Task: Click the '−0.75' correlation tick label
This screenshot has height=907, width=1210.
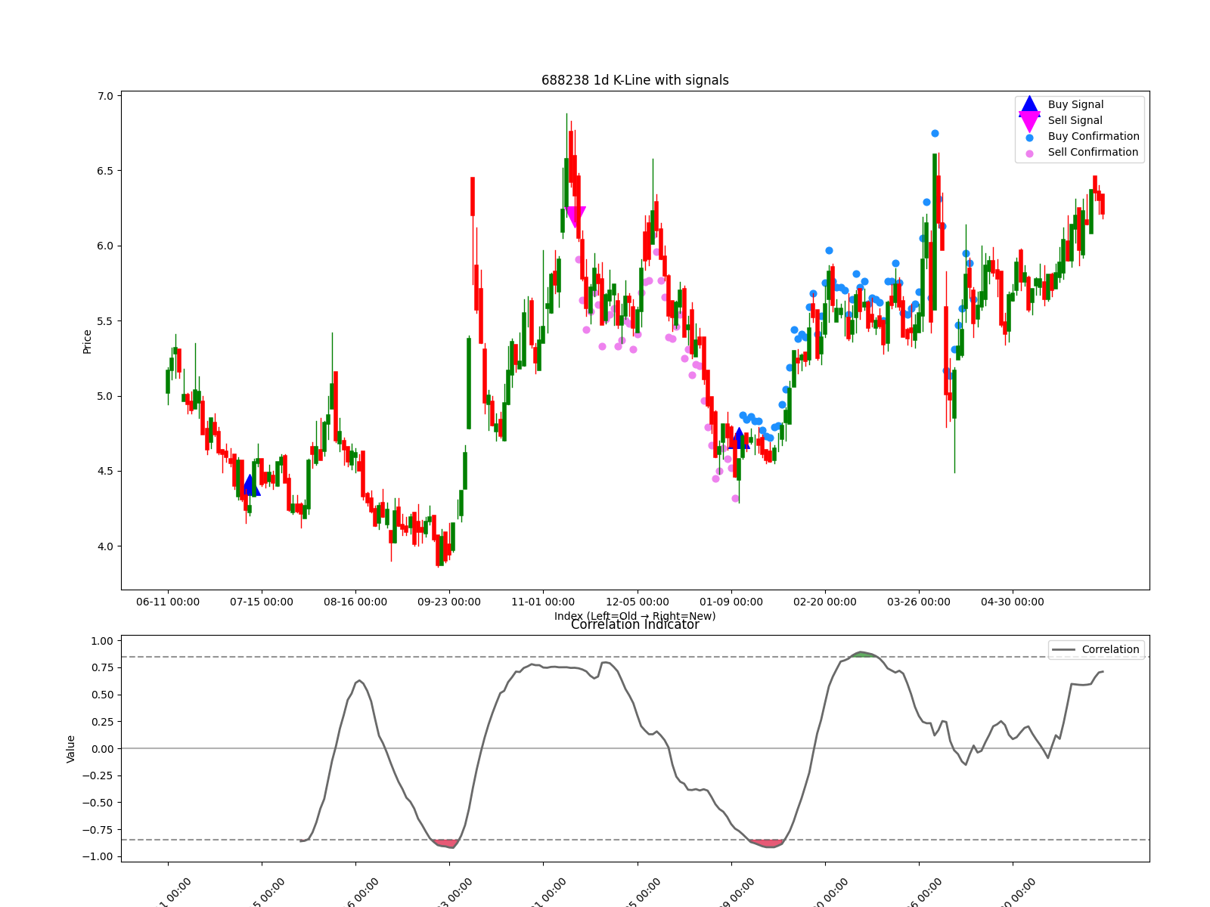Action: [x=98, y=830]
